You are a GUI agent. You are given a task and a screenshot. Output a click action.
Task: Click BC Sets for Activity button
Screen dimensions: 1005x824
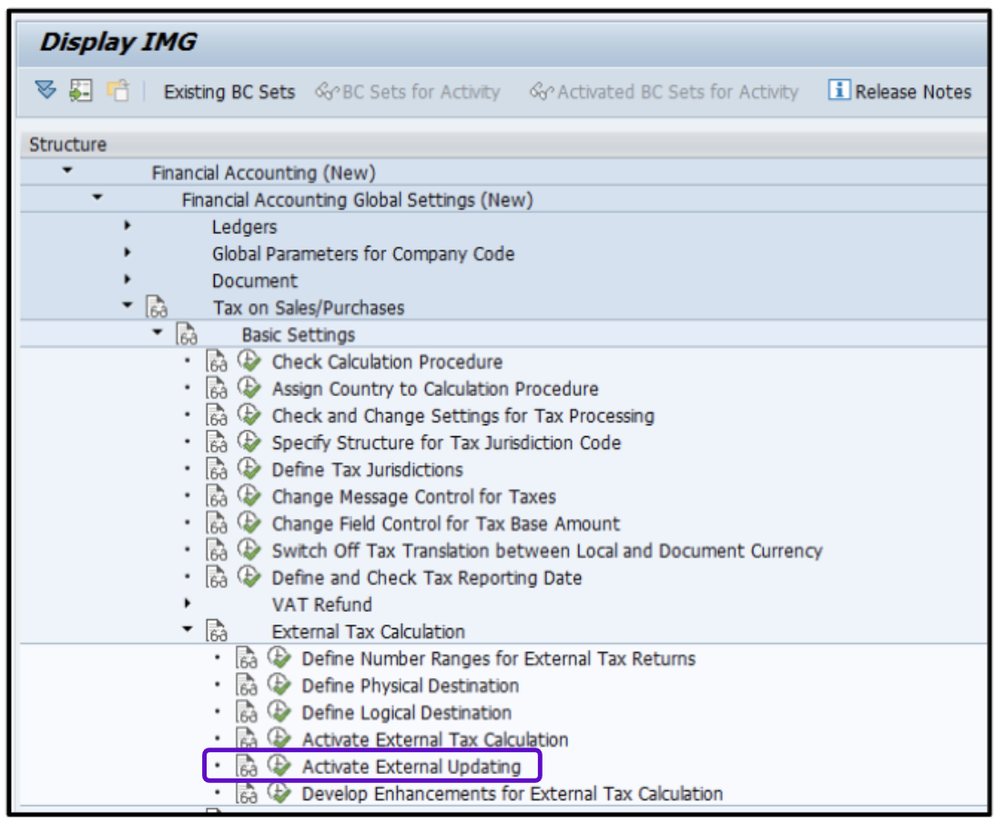(408, 92)
